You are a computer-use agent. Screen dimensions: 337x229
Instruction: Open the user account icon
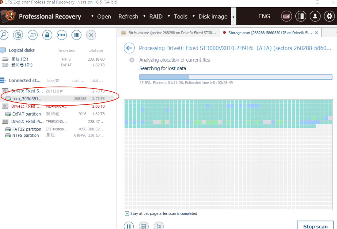coord(315,16)
